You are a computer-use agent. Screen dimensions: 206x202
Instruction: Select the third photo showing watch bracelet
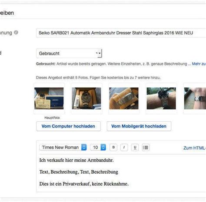point(124,98)
